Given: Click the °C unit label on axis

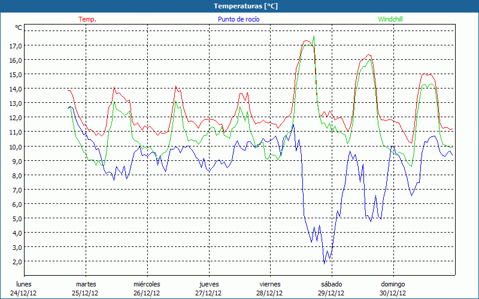Looking at the screenshot, I should (19, 28).
